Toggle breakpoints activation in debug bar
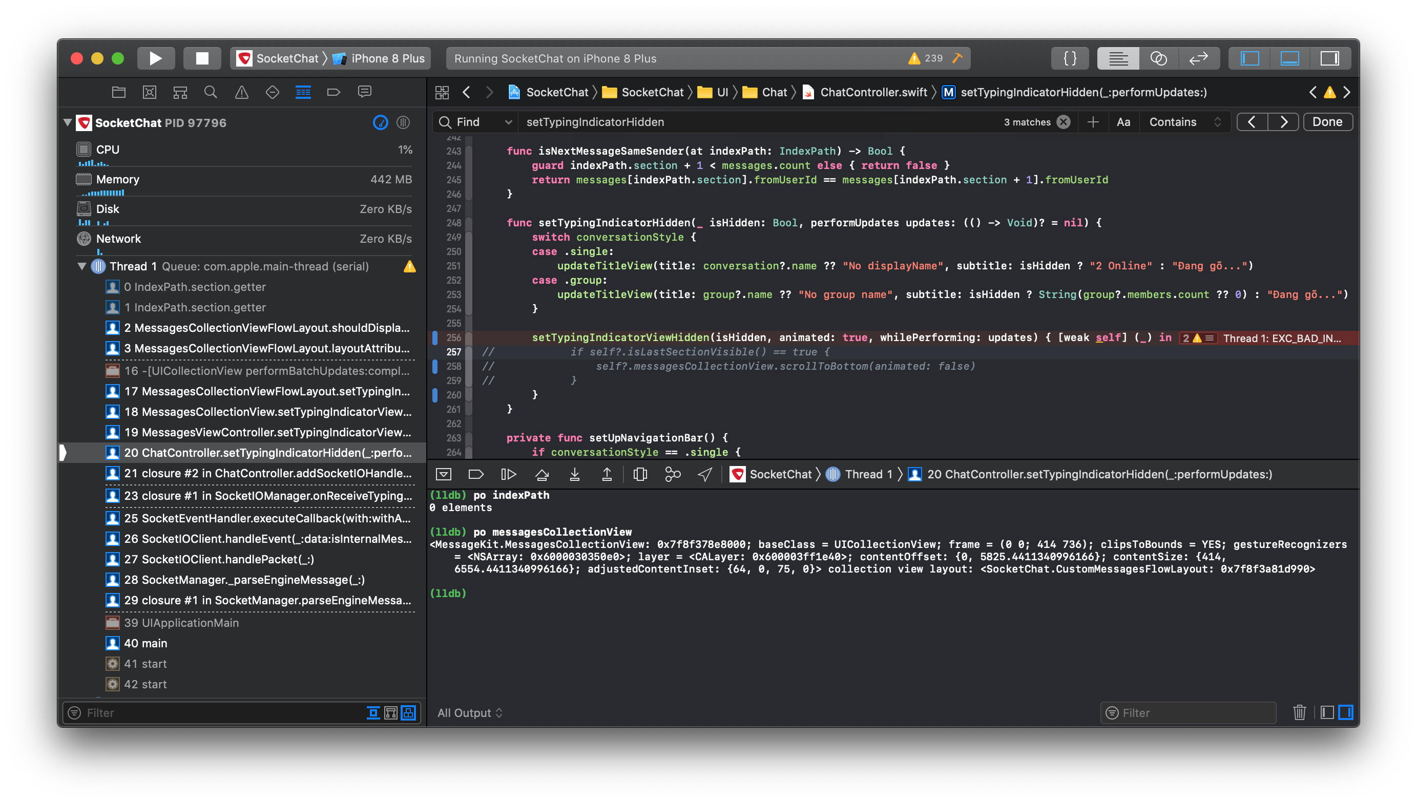 475,474
